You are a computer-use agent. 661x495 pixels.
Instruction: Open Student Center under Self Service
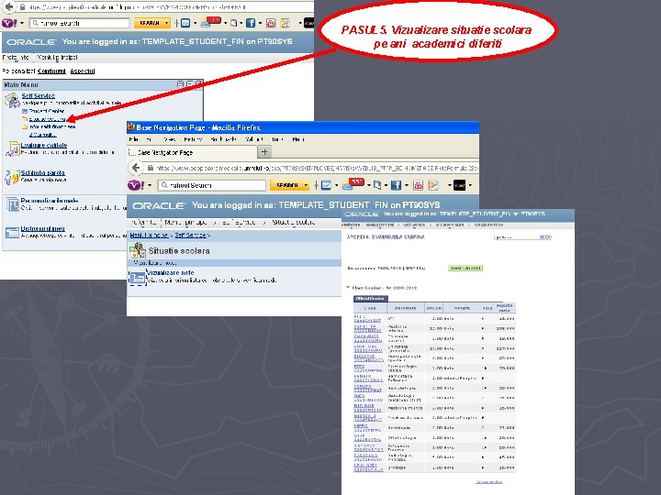pos(47,111)
